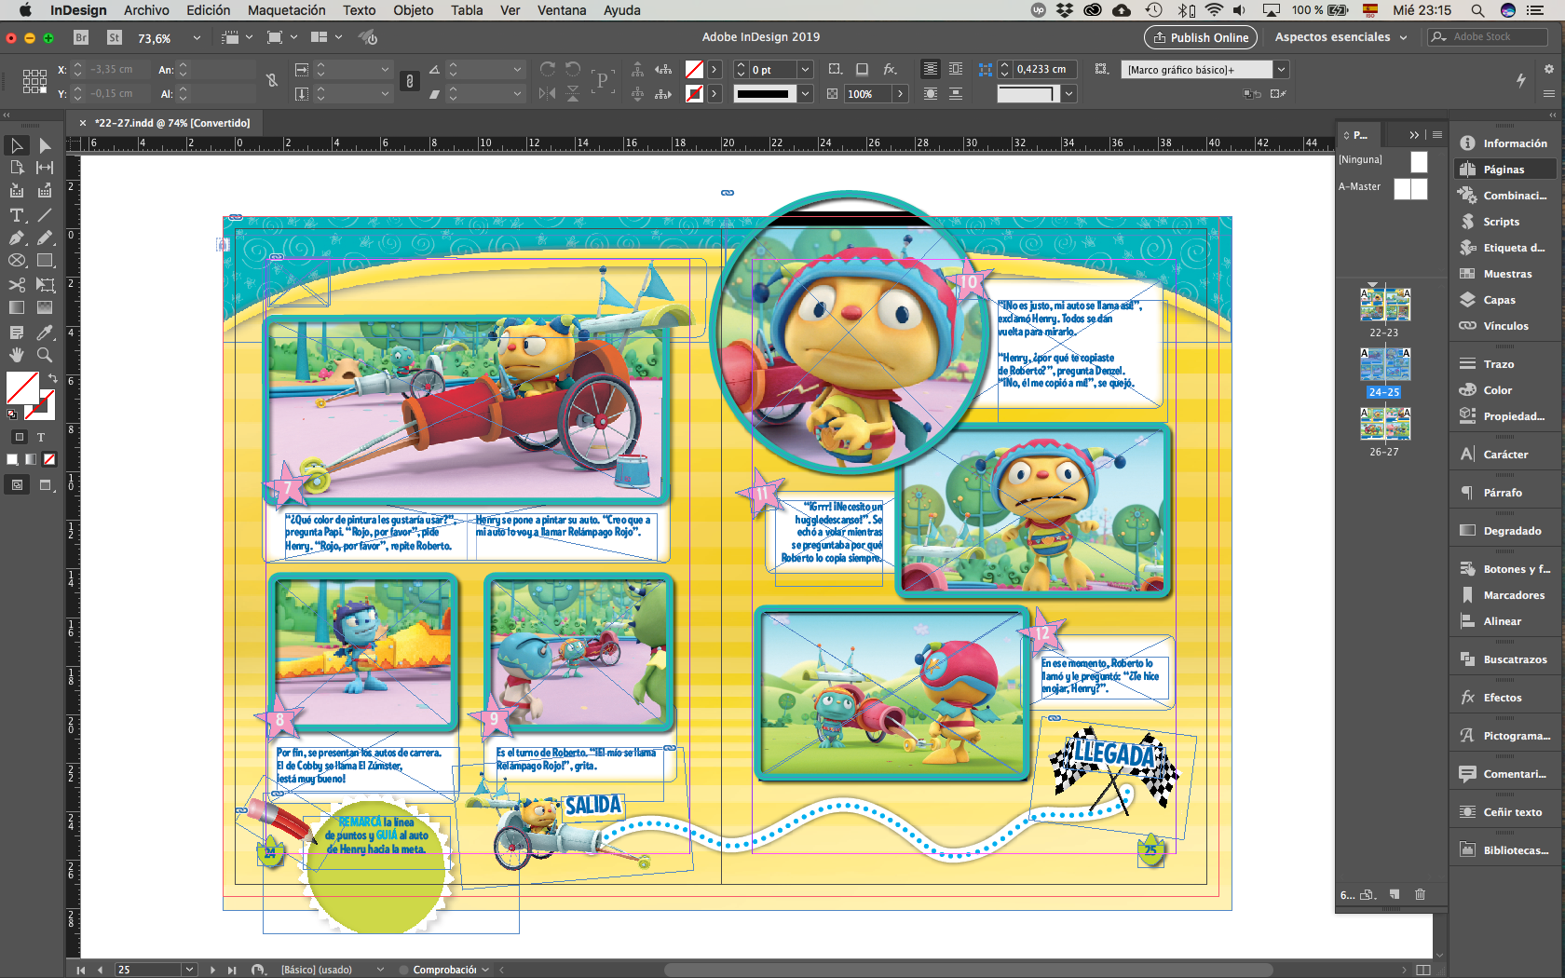Screen dimensions: 1565x978
Task: Open the stroke weight dropdown
Action: pyautogui.click(x=806, y=69)
